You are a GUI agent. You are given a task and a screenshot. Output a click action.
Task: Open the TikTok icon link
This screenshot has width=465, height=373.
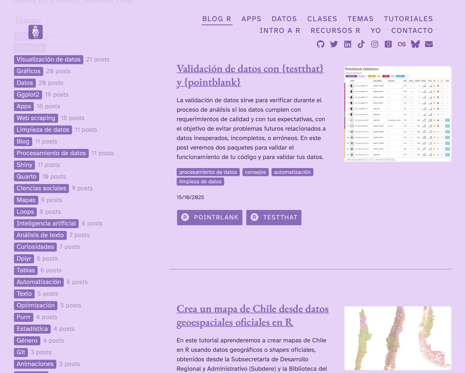coord(361,44)
